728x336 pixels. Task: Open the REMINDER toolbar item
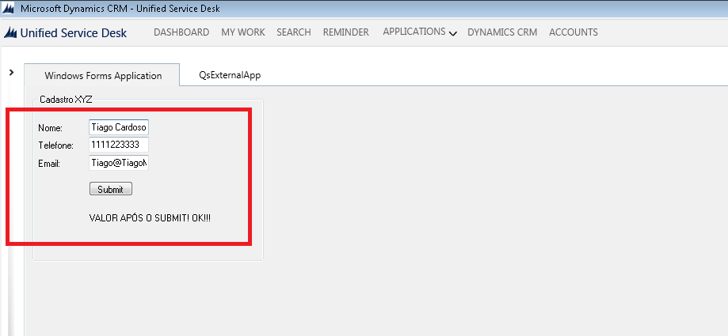click(345, 32)
